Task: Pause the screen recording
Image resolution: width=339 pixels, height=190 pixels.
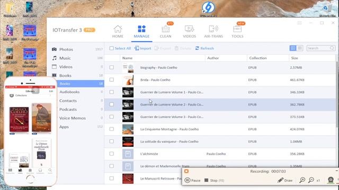Action: 192,180
